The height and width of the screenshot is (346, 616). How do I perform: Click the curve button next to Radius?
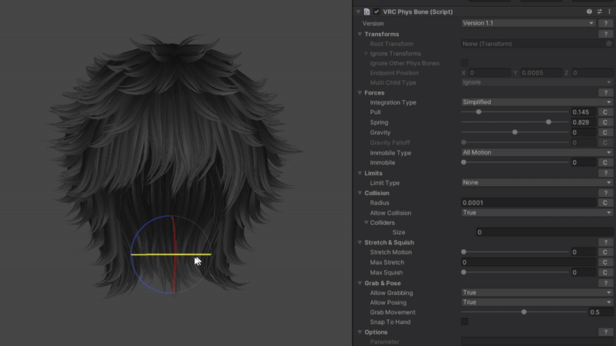pos(605,203)
